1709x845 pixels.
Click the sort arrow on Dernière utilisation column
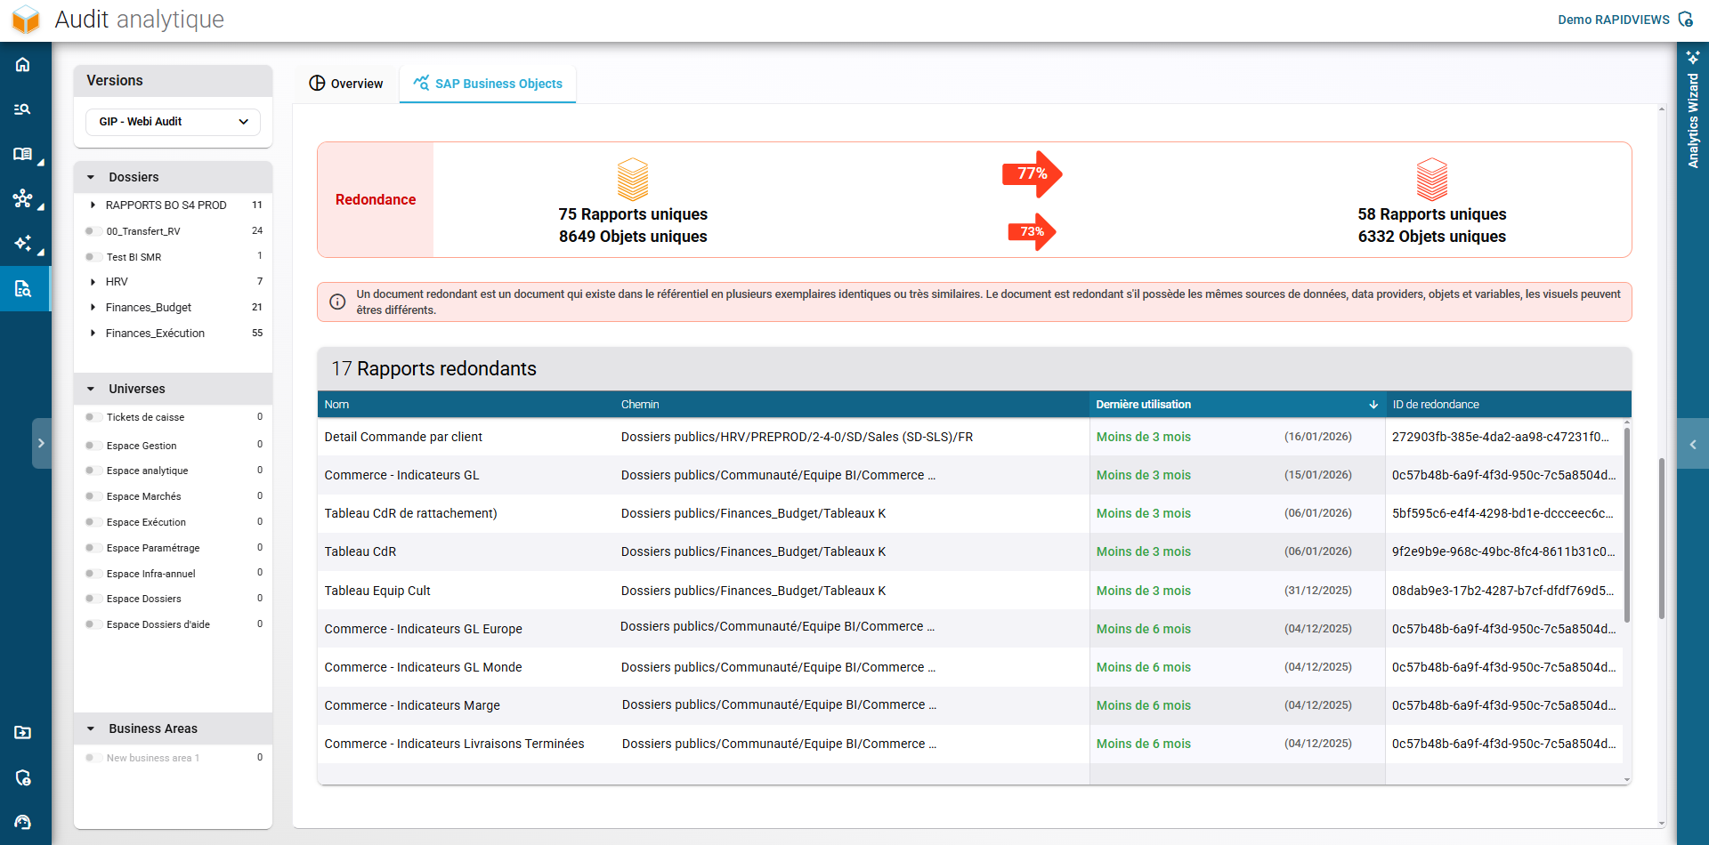point(1374,404)
